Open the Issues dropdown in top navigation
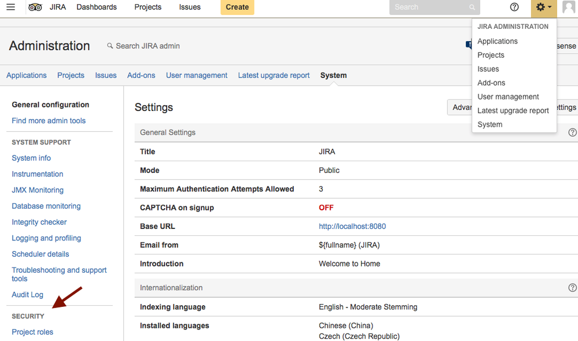The image size is (578, 341). pos(190,8)
